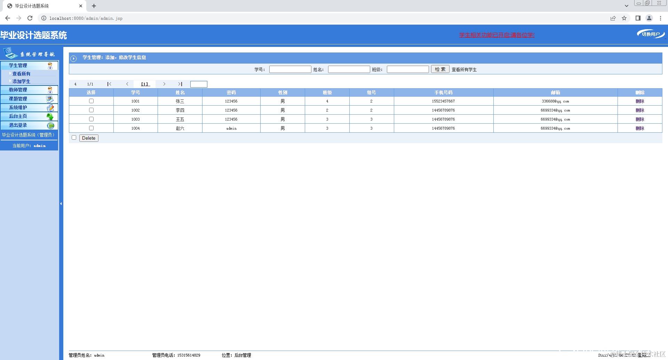Close the 毕业设计选题系统 tab
This screenshot has height=360, width=668.
coord(81,6)
